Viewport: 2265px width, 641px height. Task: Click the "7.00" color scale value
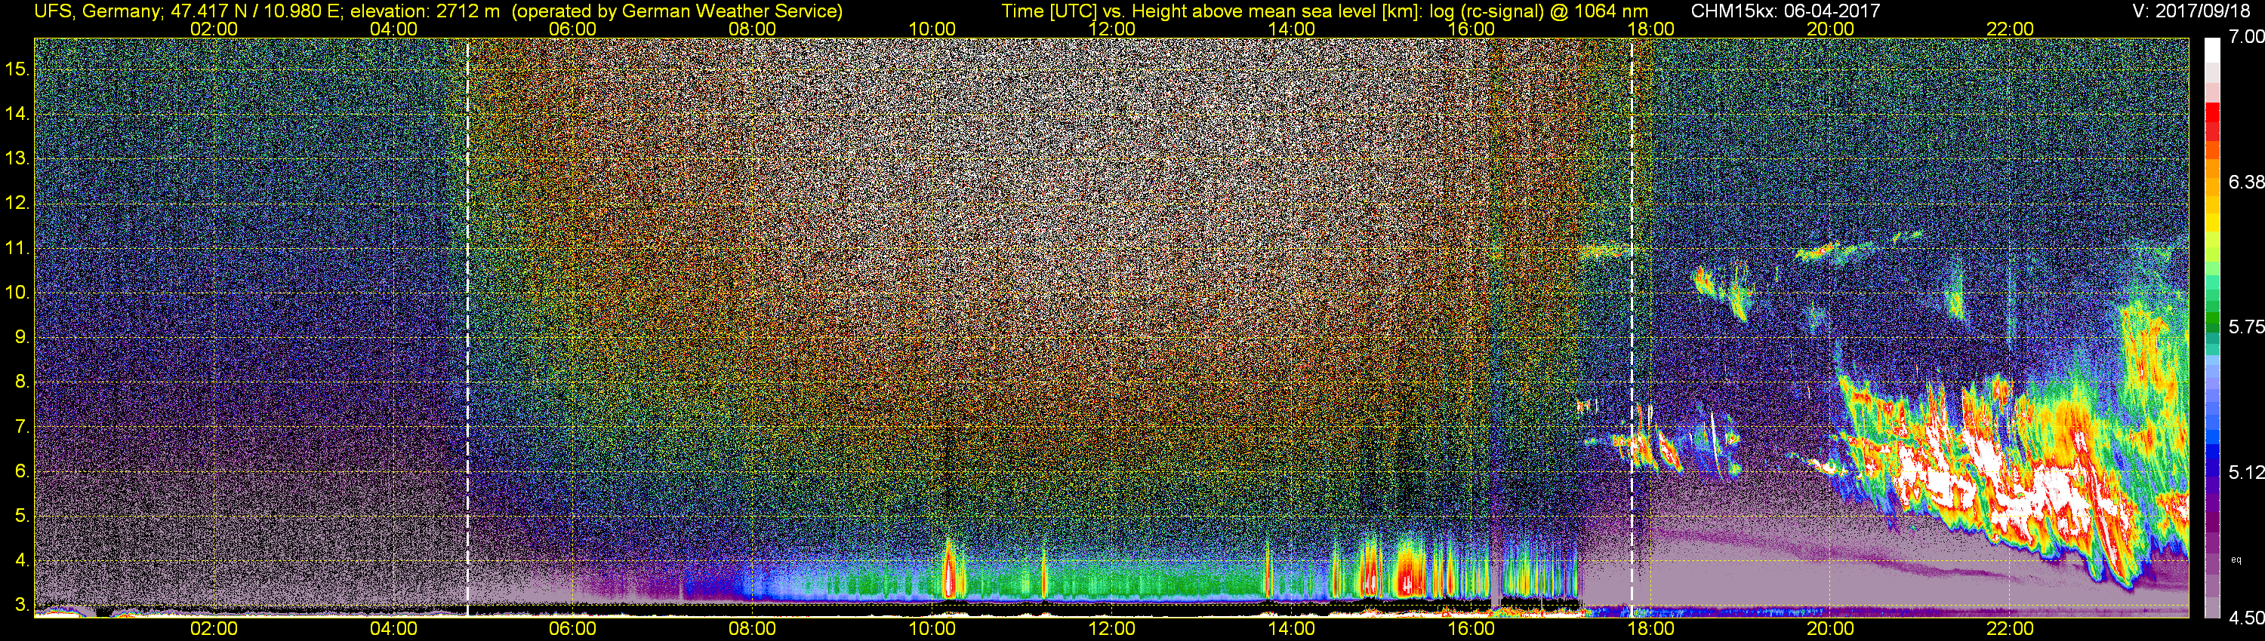pyautogui.click(x=2245, y=37)
